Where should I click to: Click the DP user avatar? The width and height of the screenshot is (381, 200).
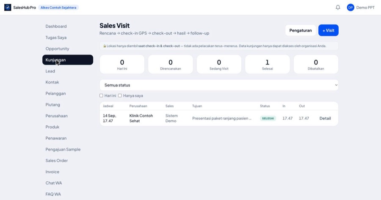click(x=351, y=8)
